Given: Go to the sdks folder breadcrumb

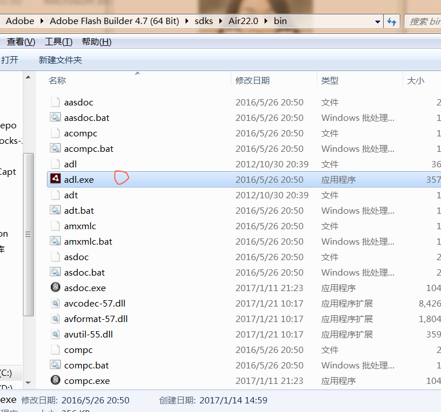Looking at the screenshot, I should click(x=204, y=21).
